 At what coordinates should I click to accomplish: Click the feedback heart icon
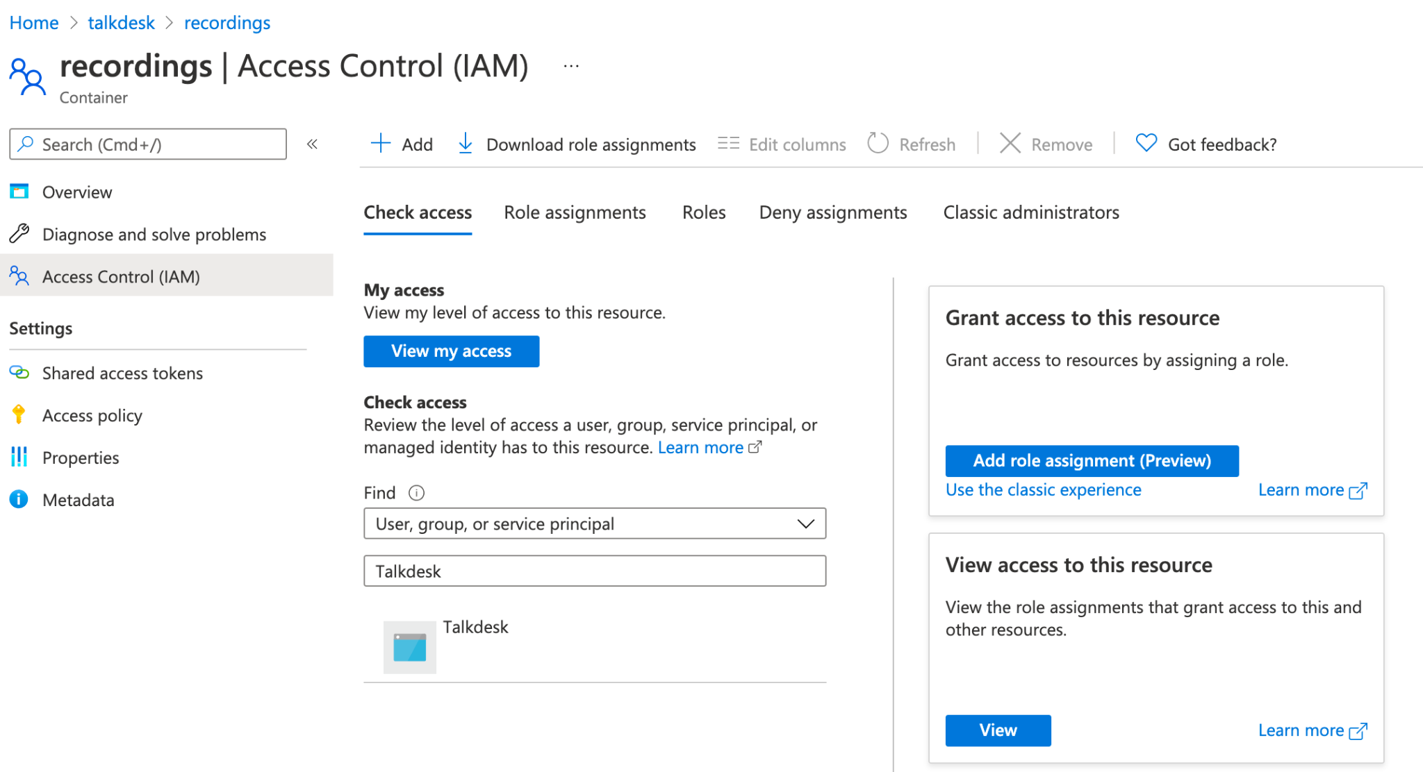pos(1146,144)
